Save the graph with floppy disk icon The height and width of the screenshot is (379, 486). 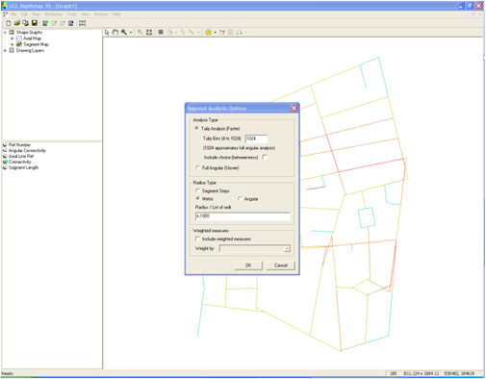[35, 23]
